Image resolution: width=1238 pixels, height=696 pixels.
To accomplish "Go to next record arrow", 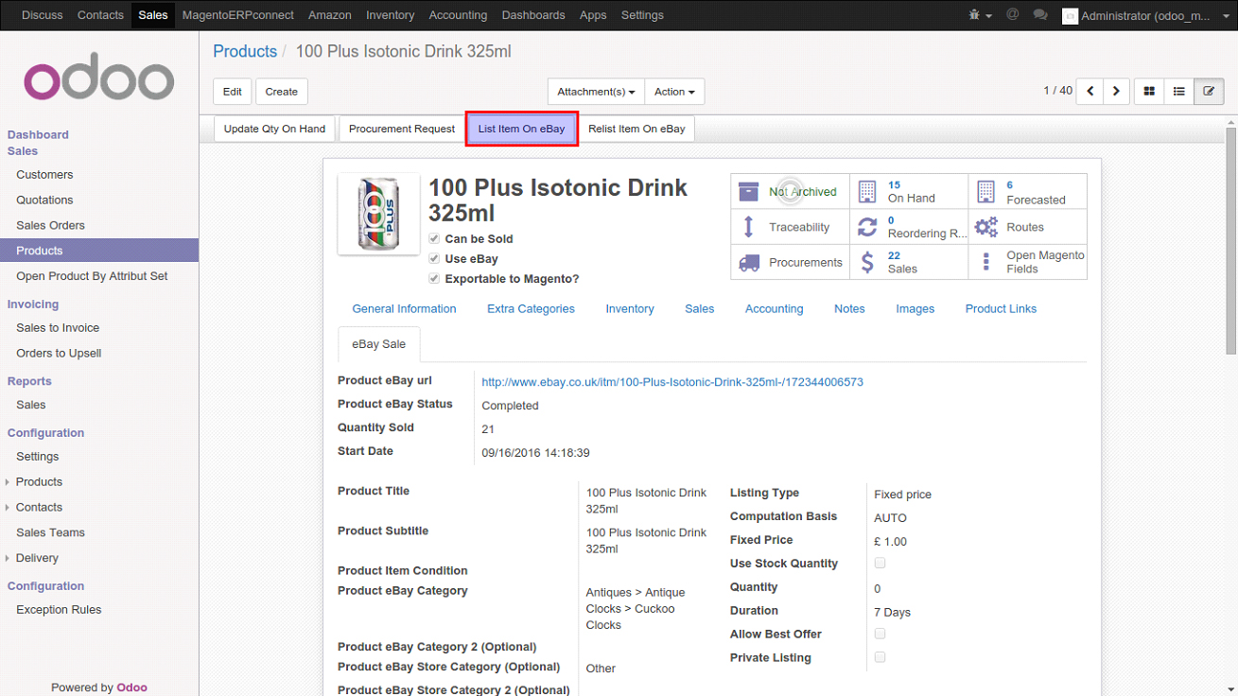I will coord(1116,91).
